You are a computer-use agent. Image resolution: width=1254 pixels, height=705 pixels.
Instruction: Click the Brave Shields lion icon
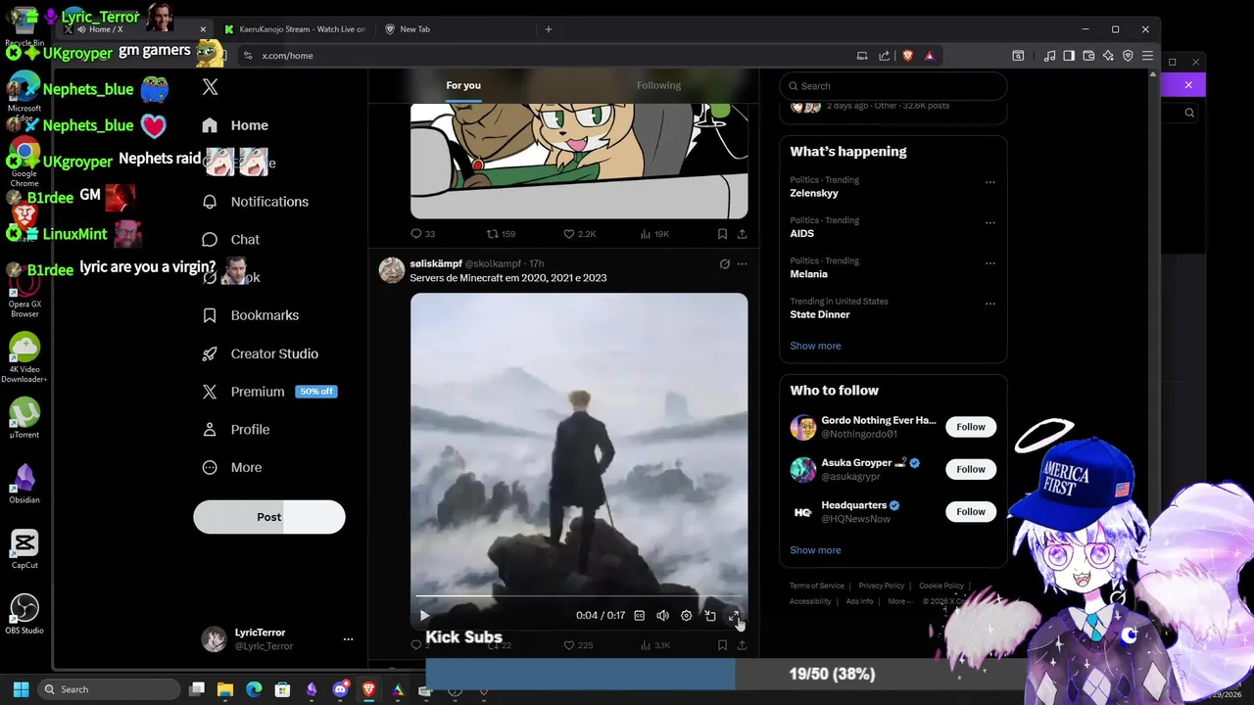coord(908,56)
